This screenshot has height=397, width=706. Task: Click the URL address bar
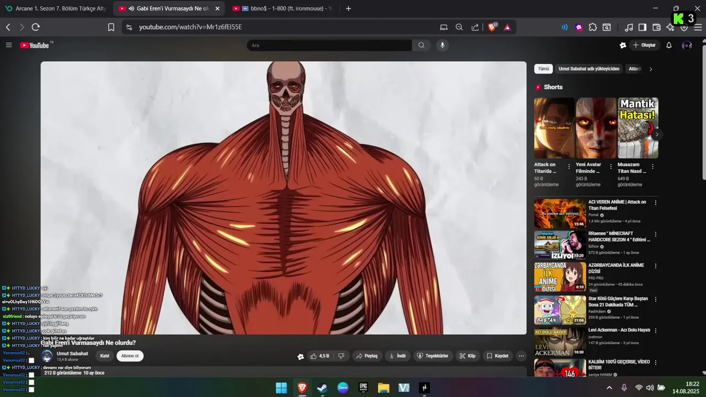(x=287, y=27)
